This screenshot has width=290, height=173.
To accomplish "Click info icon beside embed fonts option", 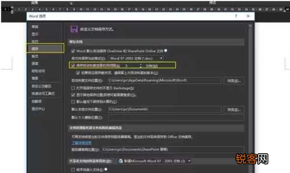I will pyautogui.click(x=106, y=169).
